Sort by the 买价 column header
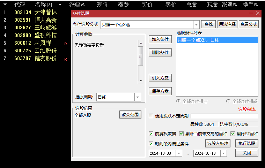Image resolution: width=265 pixels, height=168 pixels. point(147,5)
